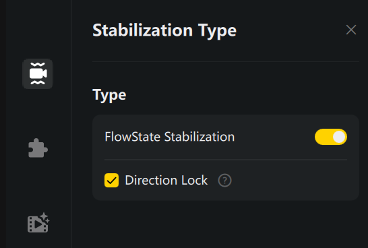Image resolution: width=368 pixels, height=248 pixels.
Task: Click the wavy-lines video camera icon
Action: click(38, 73)
